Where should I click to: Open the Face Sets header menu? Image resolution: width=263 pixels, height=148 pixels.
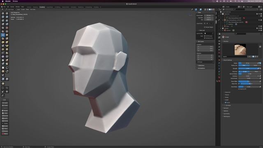coord(33,9)
